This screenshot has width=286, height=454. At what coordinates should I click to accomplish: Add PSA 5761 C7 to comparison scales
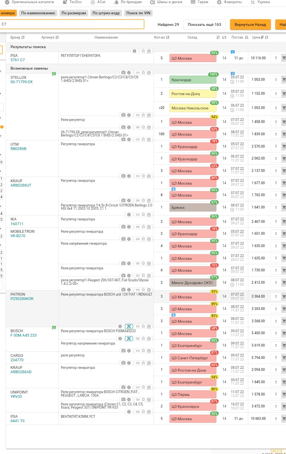pos(149,51)
